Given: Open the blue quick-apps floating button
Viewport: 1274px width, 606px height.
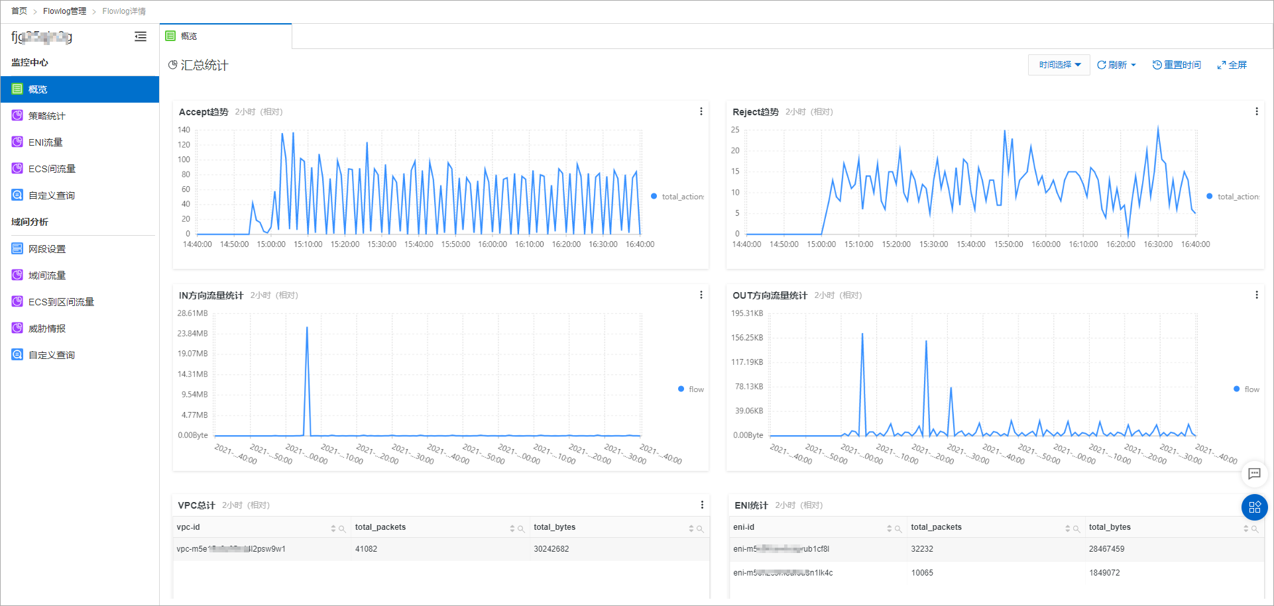Looking at the screenshot, I should (x=1254, y=507).
